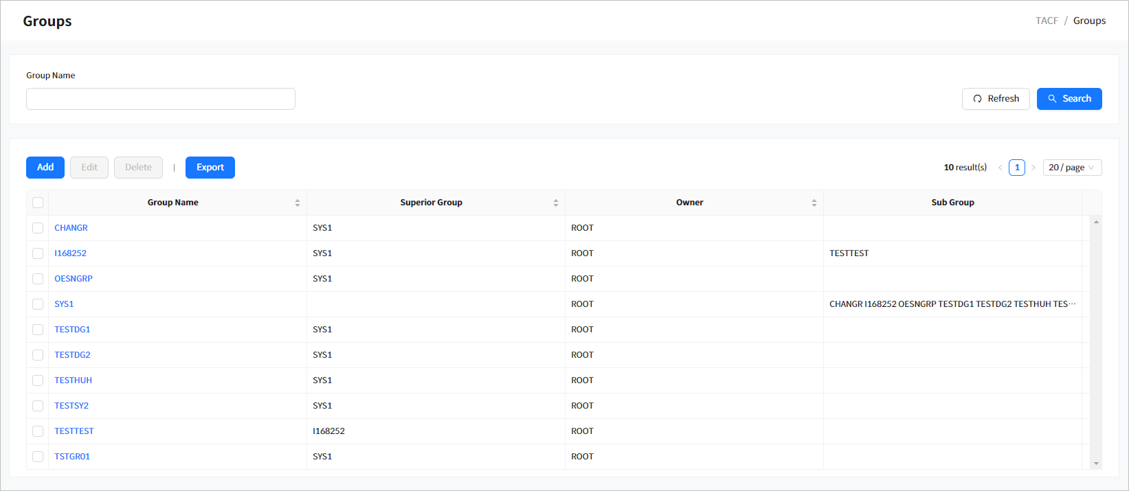Click the Refresh button
The image size is (1129, 491).
pyautogui.click(x=995, y=99)
